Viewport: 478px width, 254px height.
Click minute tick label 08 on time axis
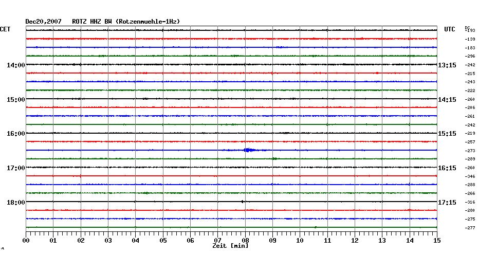245,241
